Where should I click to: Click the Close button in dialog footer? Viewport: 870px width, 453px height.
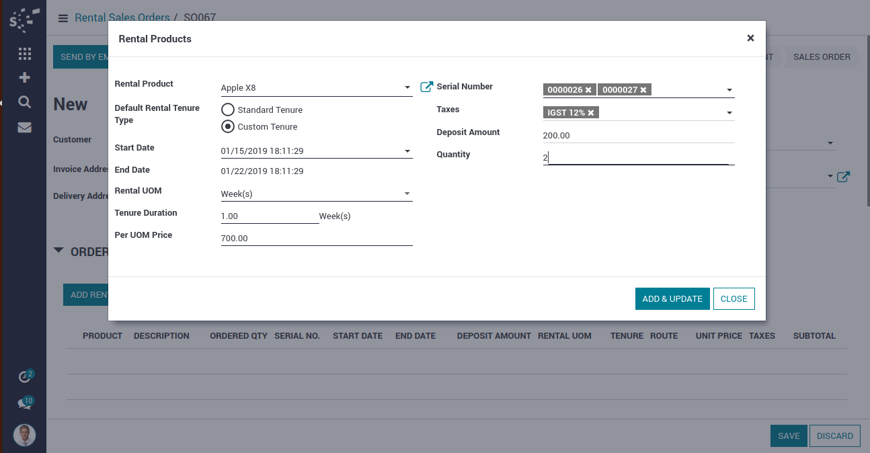click(x=734, y=299)
